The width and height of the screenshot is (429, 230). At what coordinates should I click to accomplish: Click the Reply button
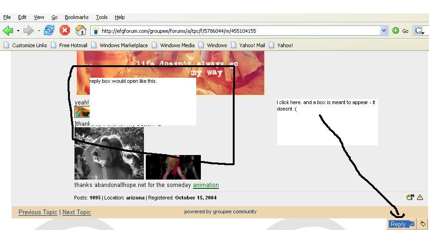pyautogui.click(x=398, y=224)
